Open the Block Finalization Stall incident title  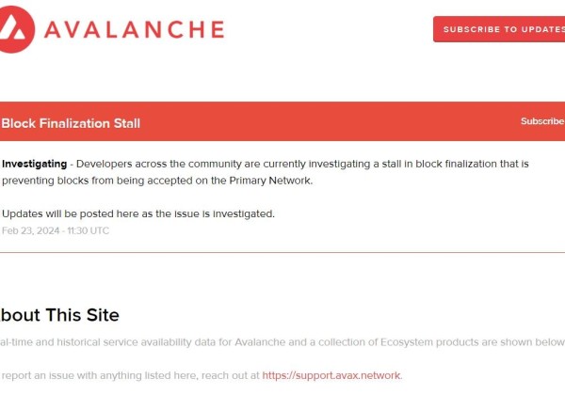pyautogui.click(x=71, y=123)
